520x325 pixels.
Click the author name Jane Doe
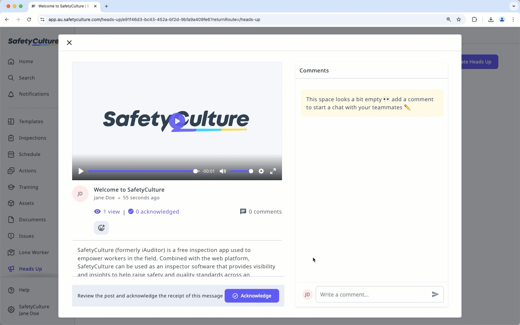pos(104,198)
